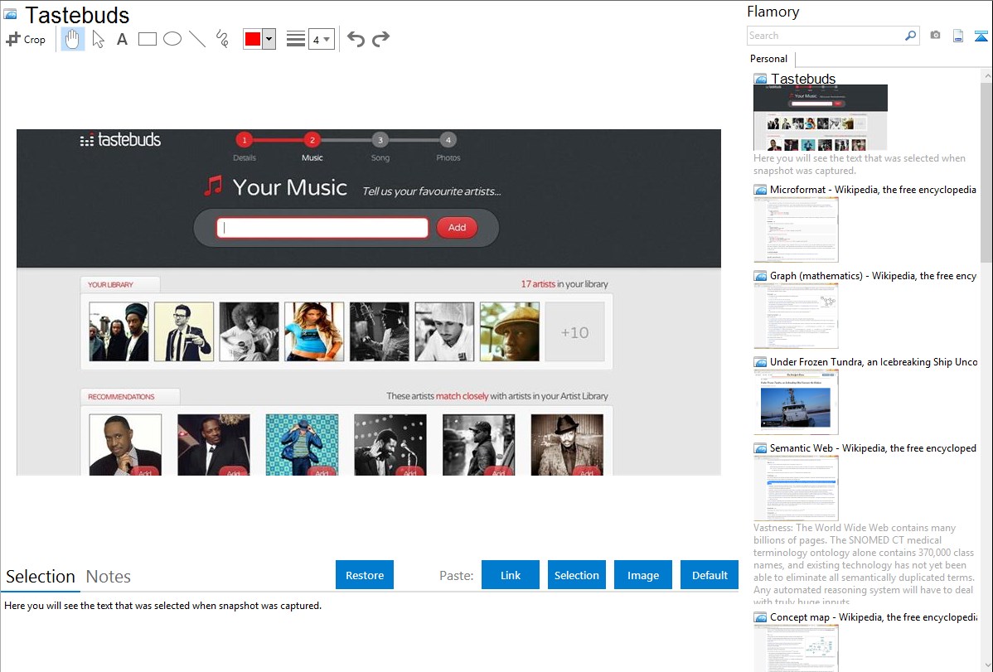Open the Under Frozen Tundra snapshot thumbnail
Image resolution: width=993 pixels, height=672 pixels.
[x=796, y=402]
